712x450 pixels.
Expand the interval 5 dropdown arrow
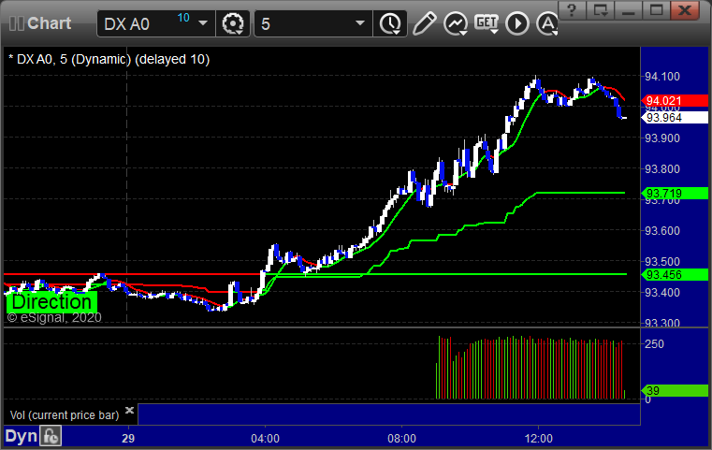pyautogui.click(x=356, y=23)
